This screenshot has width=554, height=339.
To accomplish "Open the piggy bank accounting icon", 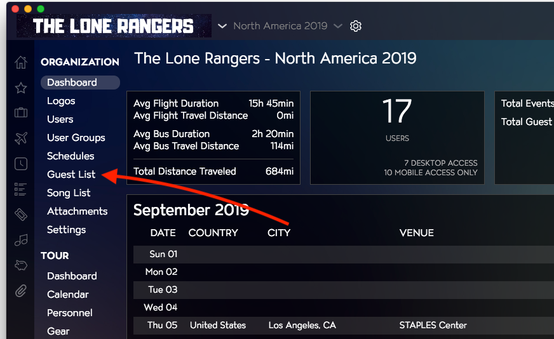I will pos(21,265).
